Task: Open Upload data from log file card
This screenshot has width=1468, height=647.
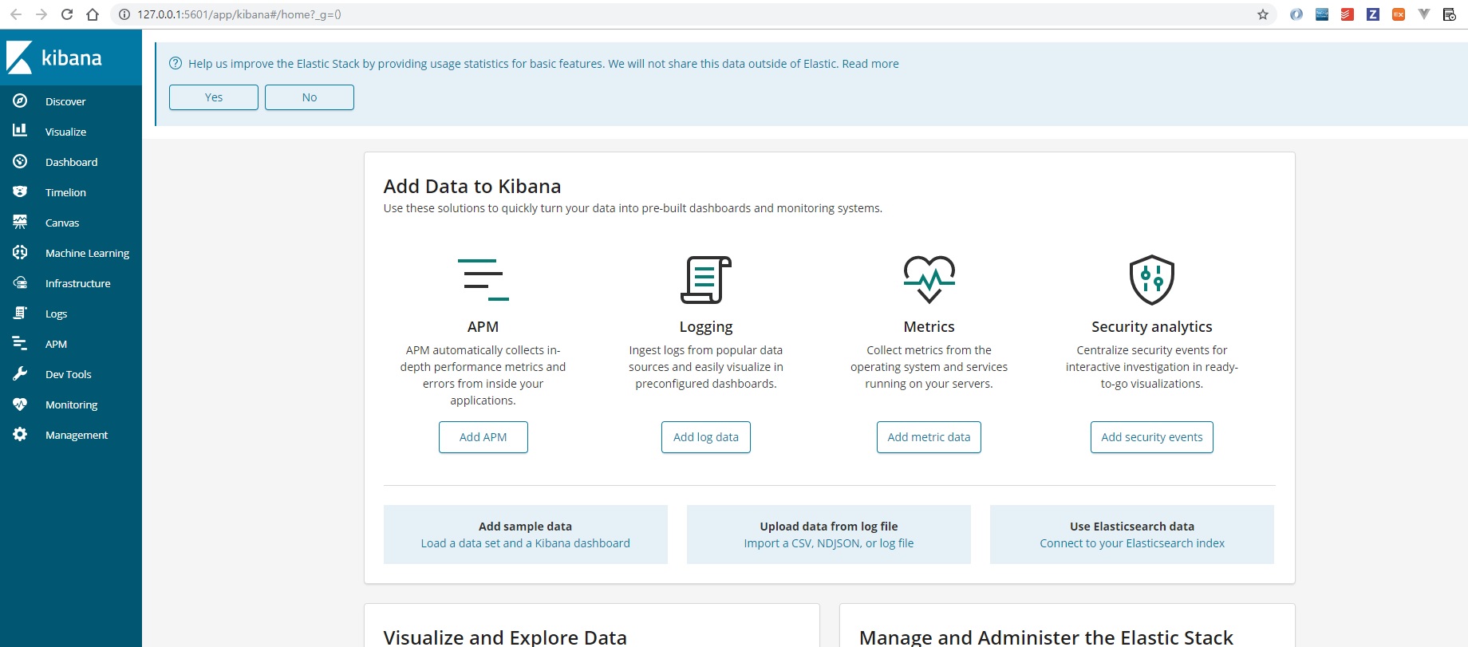Action: coord(829,535)
